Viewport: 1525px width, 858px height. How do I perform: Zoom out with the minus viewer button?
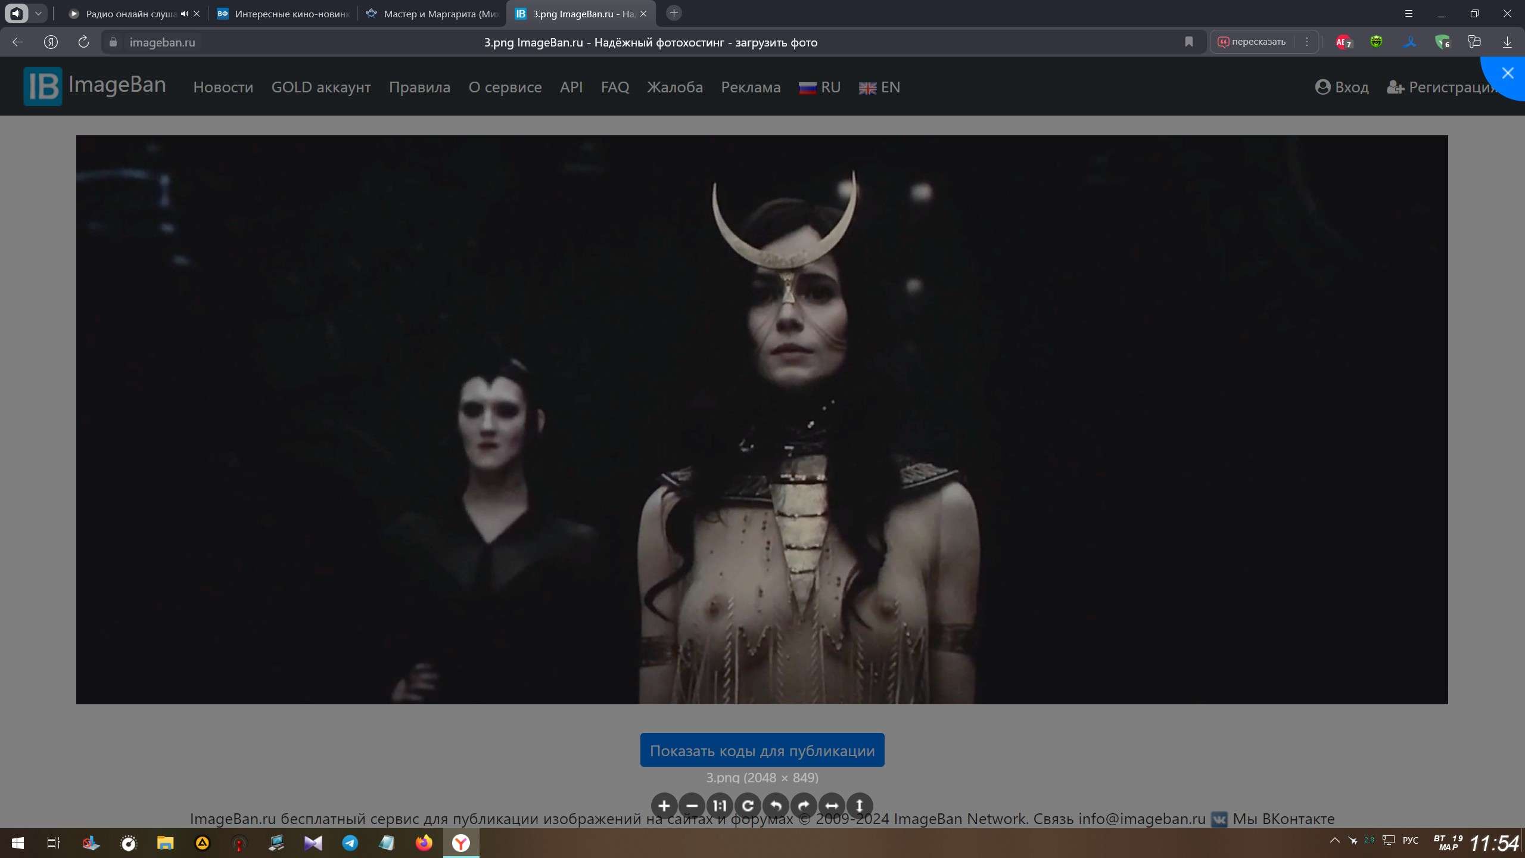[692, 806]
